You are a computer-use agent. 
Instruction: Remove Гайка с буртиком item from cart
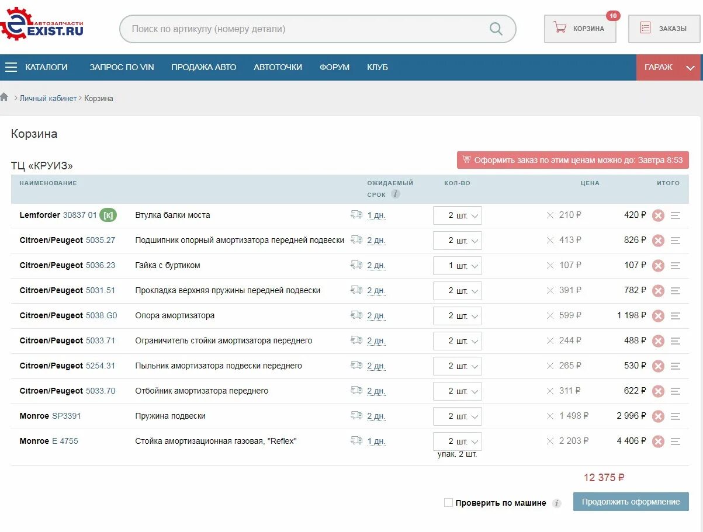(658, 266)
